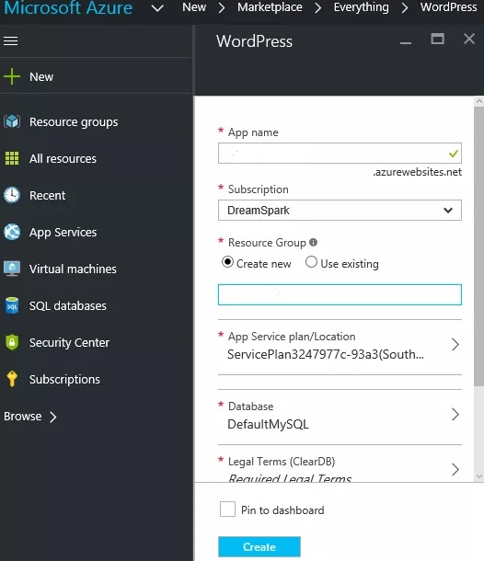
Task: Open Subscriptions key icon
Action: coord(12,379)
